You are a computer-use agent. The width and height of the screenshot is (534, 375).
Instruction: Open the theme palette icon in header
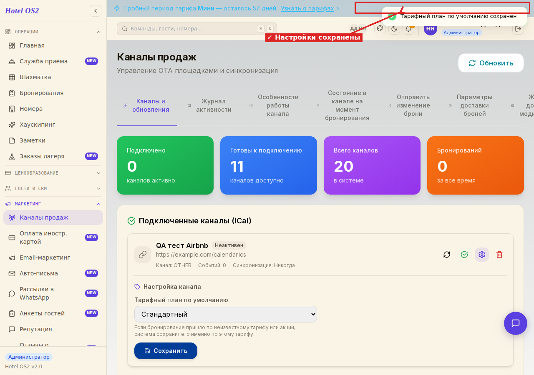coord(380,28)
